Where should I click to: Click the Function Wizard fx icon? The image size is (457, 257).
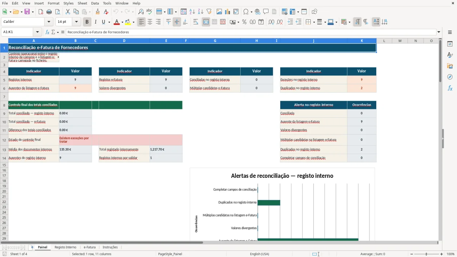48,32
